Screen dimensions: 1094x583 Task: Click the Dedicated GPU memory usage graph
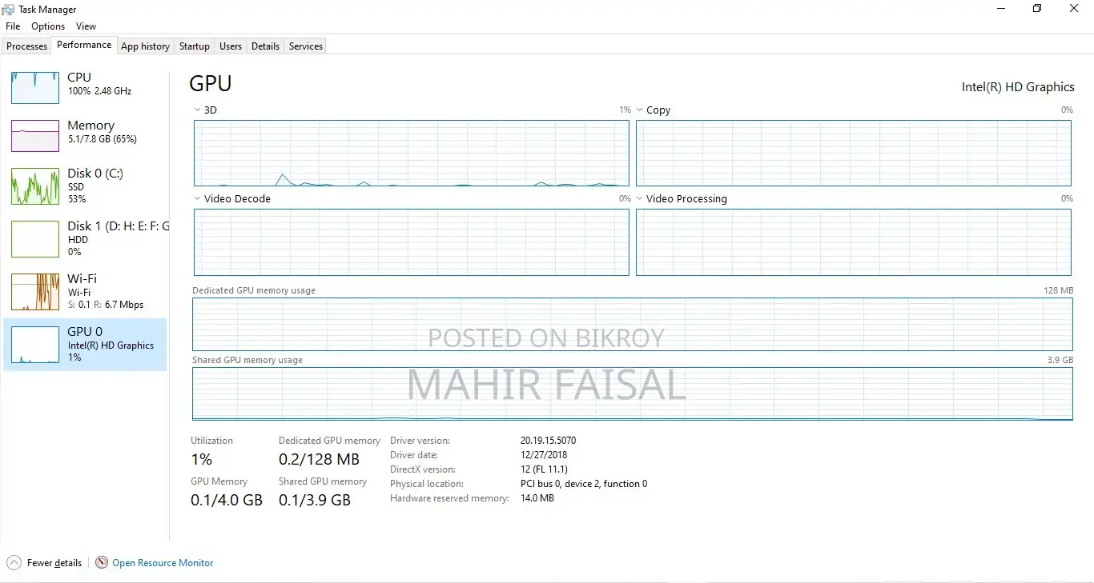pos(633,325)
